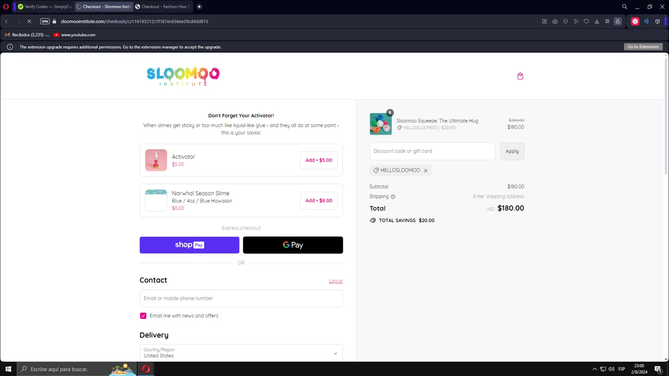669x376 pixels.
Task: Open a new browser tab
Action: tap(199, 7)
